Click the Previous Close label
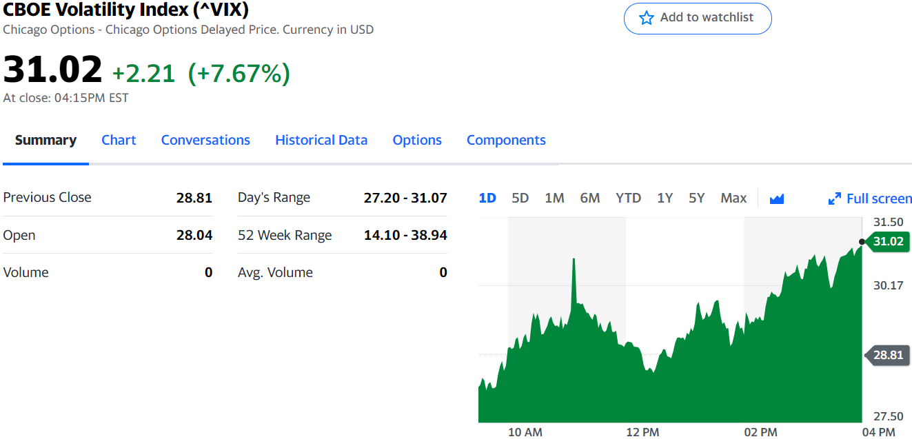 coord(47,197)
